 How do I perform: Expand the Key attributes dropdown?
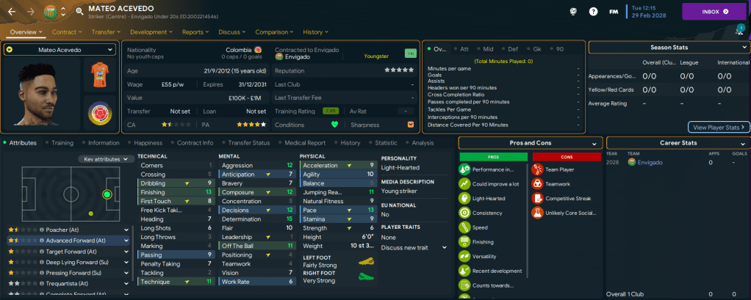coord(107,158)
